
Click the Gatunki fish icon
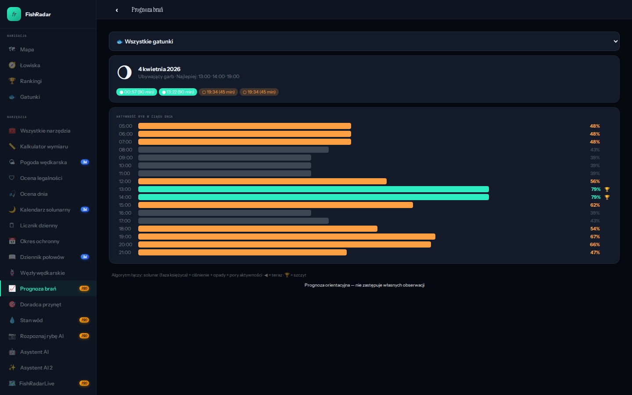(12, 97)
